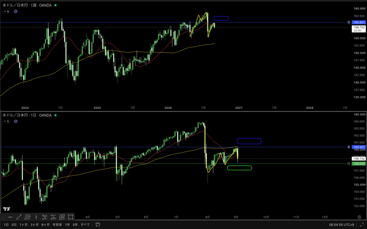Open the go-to-date calendar icon
Screen dimensions: 367x229
coord(97,225)
